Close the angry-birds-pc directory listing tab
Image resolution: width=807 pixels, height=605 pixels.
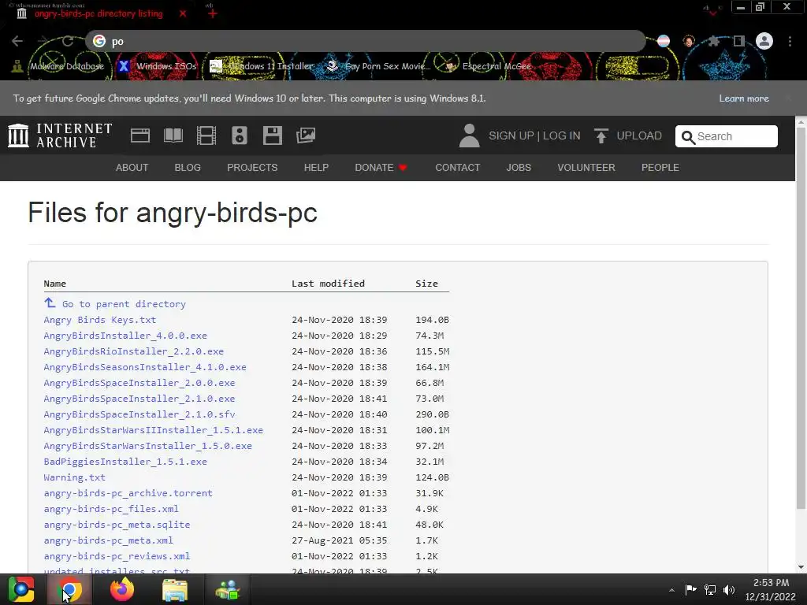(183, 14)
